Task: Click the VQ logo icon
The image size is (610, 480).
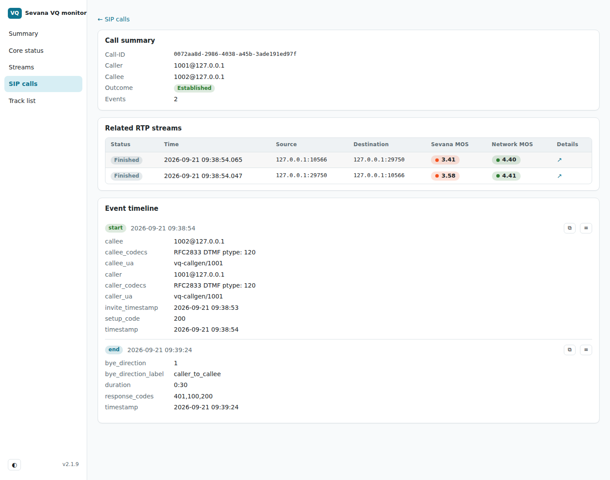Action: point(15,13)
